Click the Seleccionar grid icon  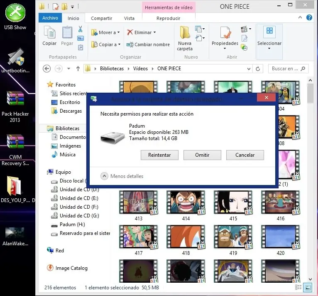(x=269, y=32)
